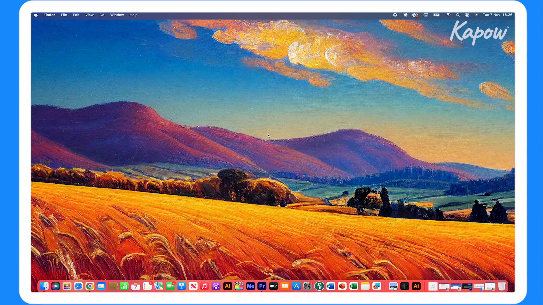
Task: Launch Siri from the Dock
Action: [55, 286]
